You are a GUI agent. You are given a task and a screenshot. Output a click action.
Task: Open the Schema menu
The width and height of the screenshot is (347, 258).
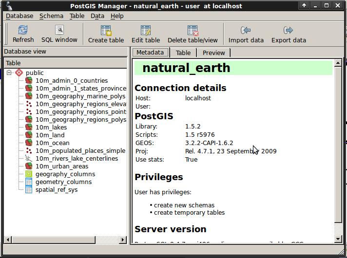coord(51,16)
